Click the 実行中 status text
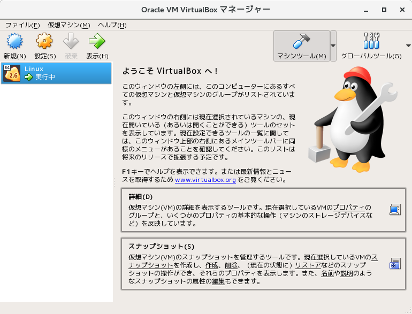This screenshot has height=314, width=412. 45,77
